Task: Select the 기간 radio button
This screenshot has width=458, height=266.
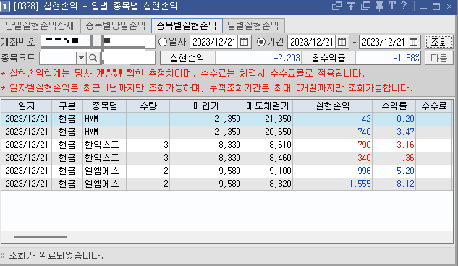Action: pos(261,43)
